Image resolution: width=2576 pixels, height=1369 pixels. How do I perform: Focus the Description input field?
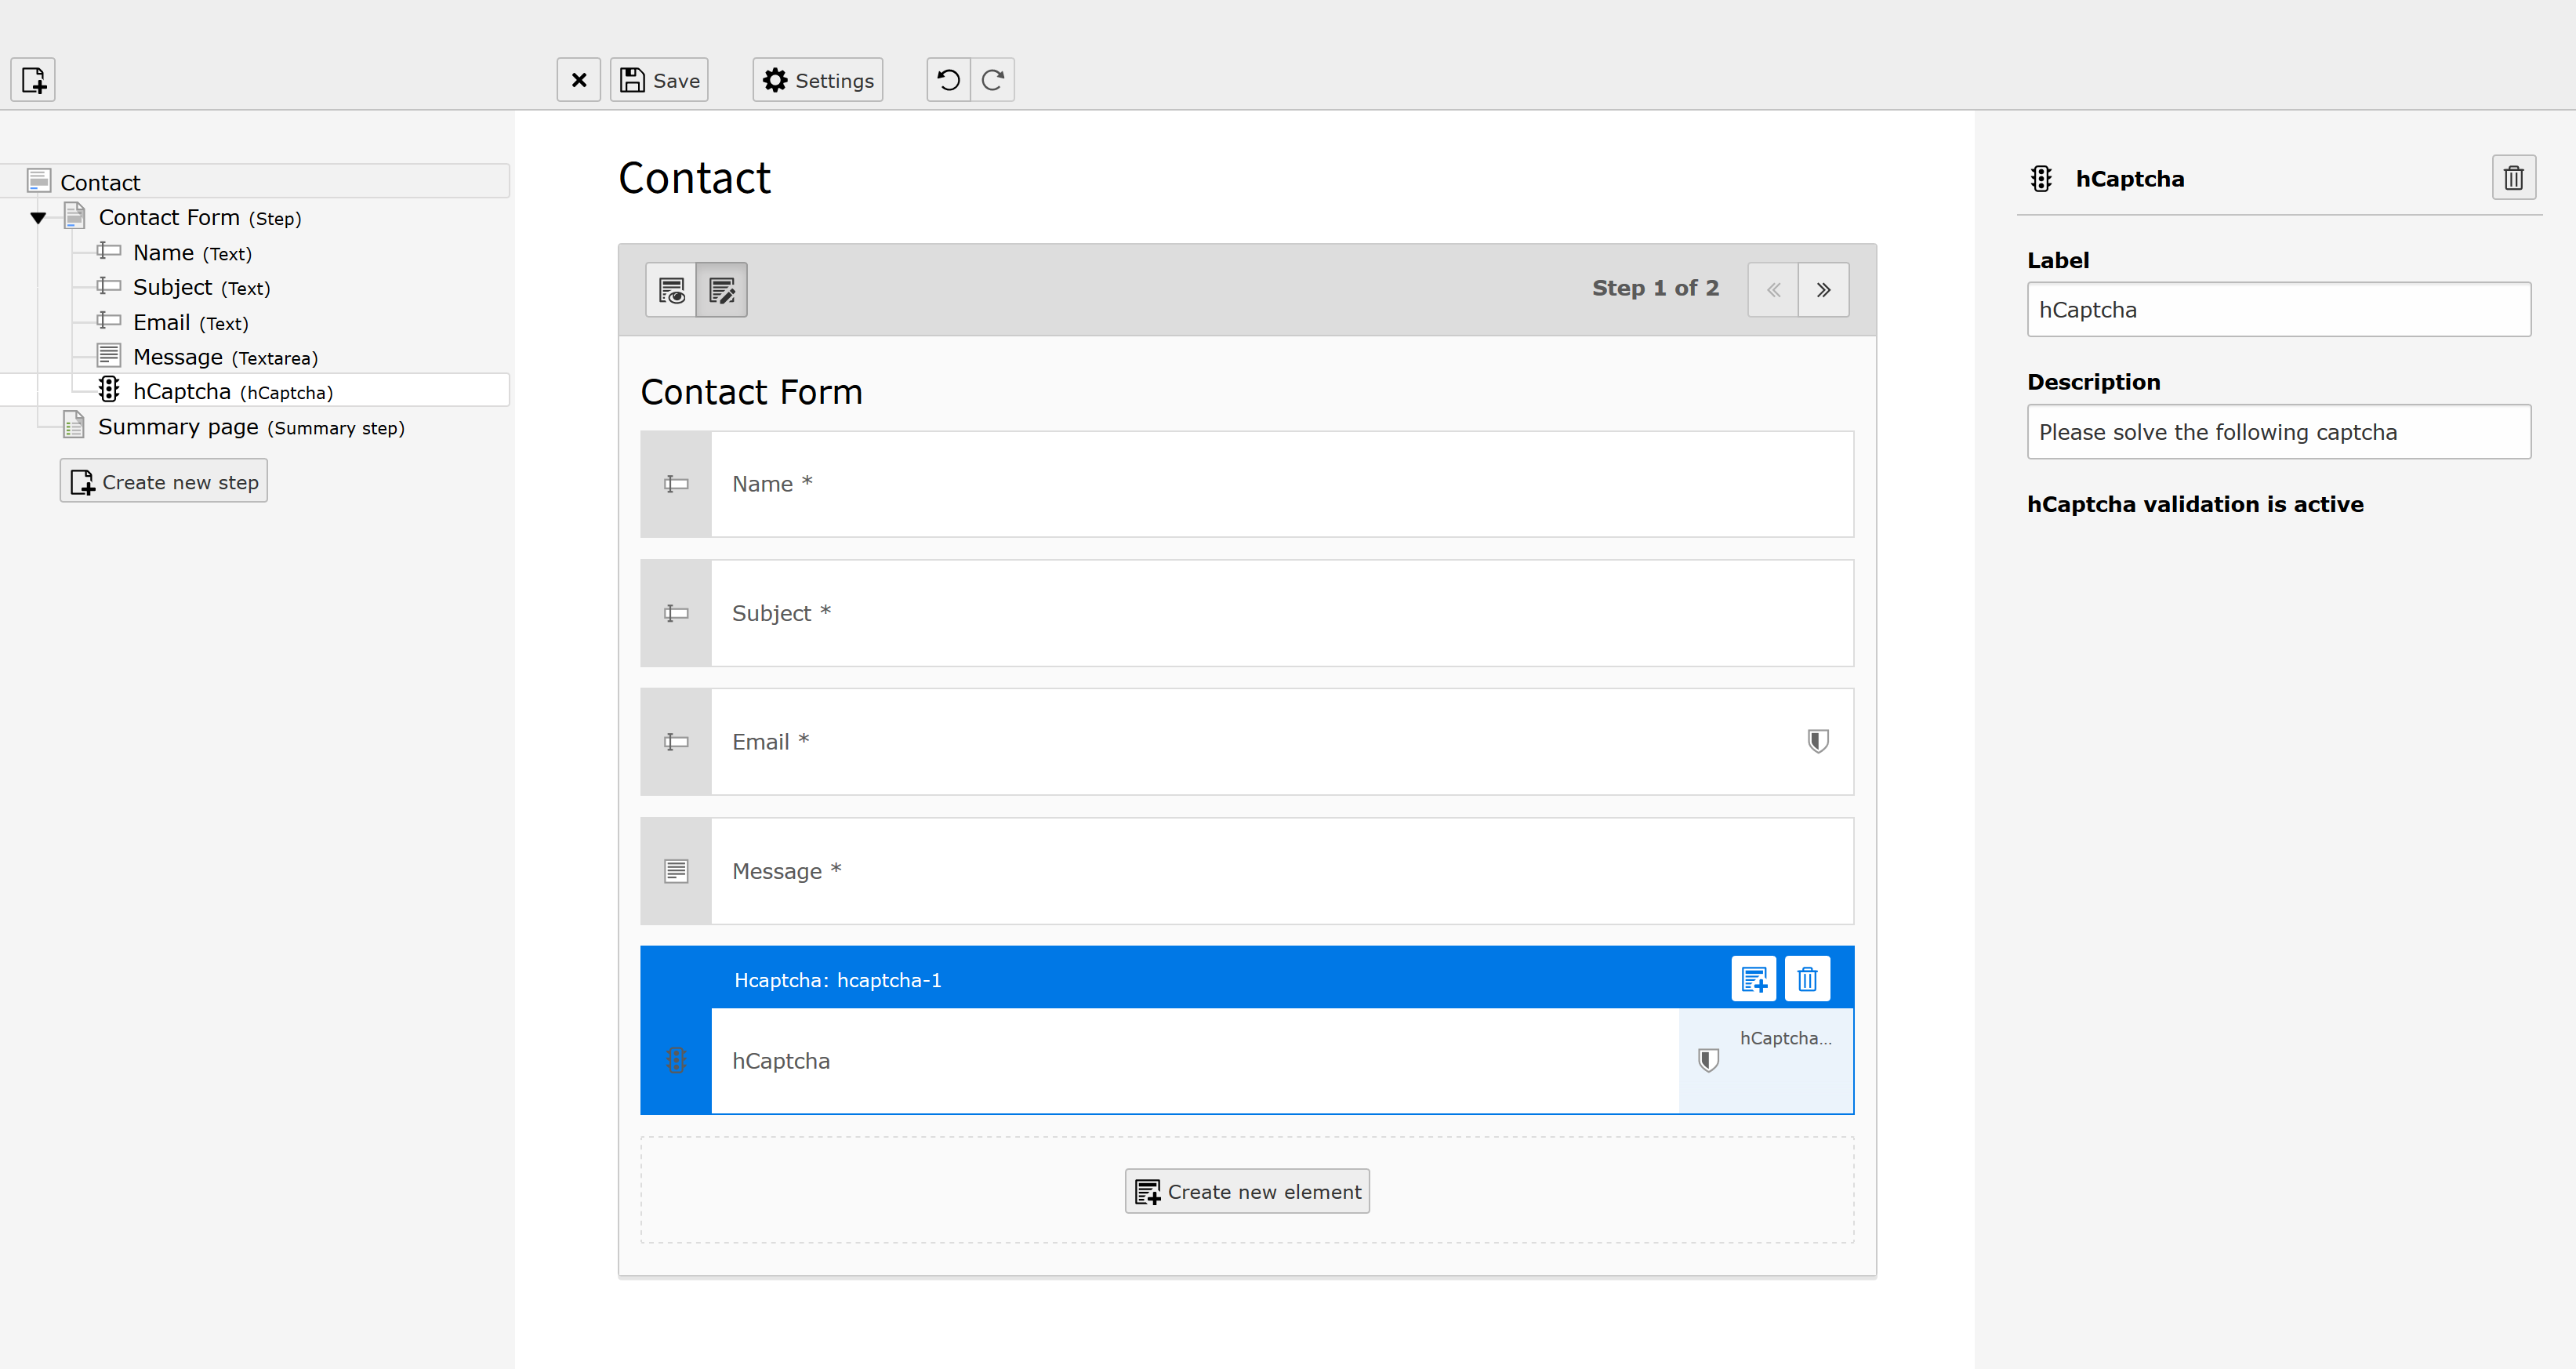2279,432
